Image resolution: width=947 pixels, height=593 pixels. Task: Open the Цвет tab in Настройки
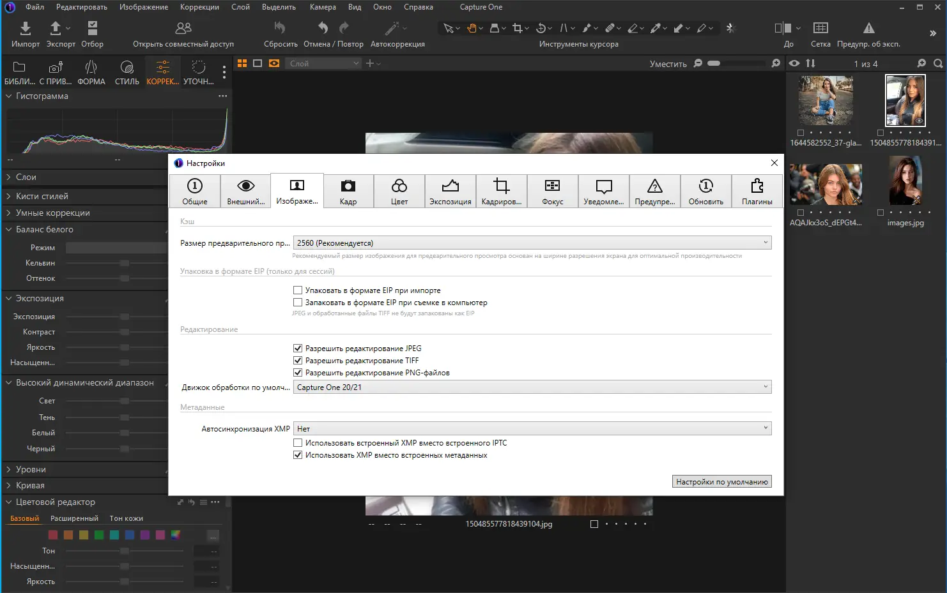(399, 191)
